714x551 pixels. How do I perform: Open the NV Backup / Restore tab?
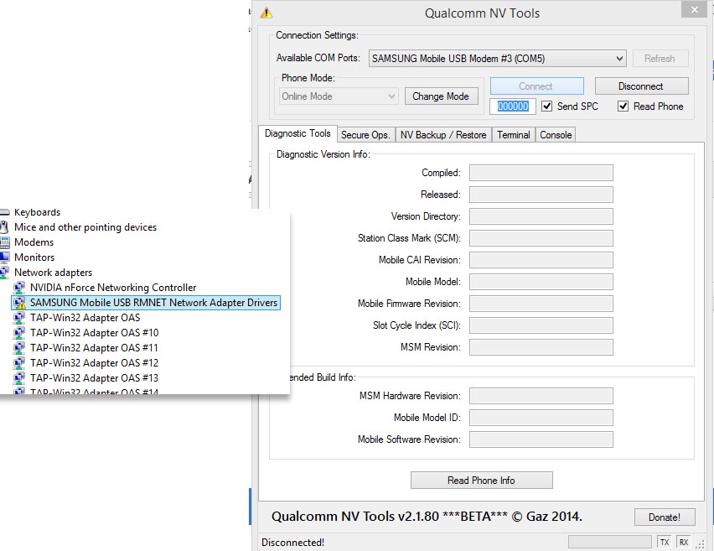[x=443, y=135]
